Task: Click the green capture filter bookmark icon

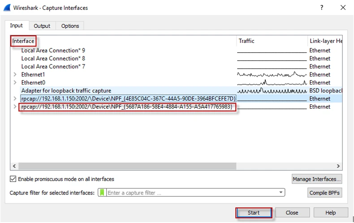Action: 102,193
